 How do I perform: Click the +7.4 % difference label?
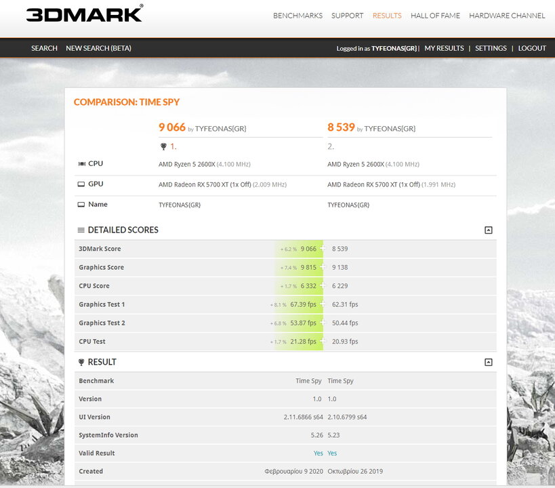pos(289,268)
